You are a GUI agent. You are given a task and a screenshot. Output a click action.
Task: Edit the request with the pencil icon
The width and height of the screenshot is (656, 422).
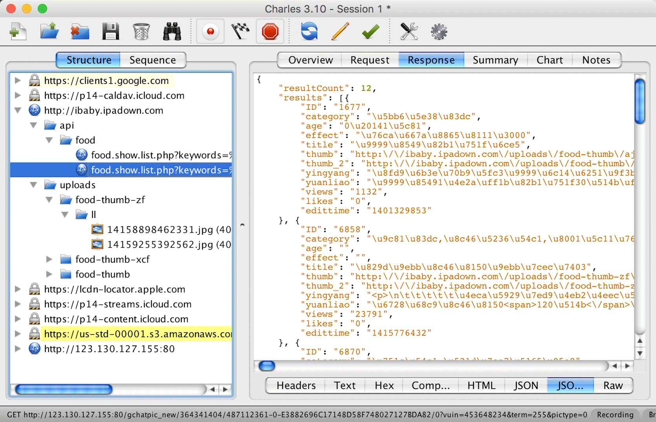coord(340,31)
